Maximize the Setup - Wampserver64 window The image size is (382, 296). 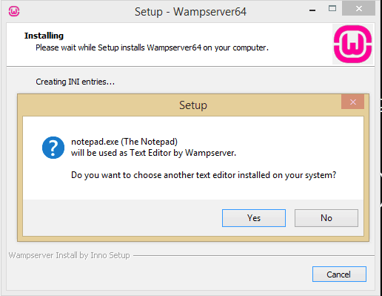click(x=332, y=9)
